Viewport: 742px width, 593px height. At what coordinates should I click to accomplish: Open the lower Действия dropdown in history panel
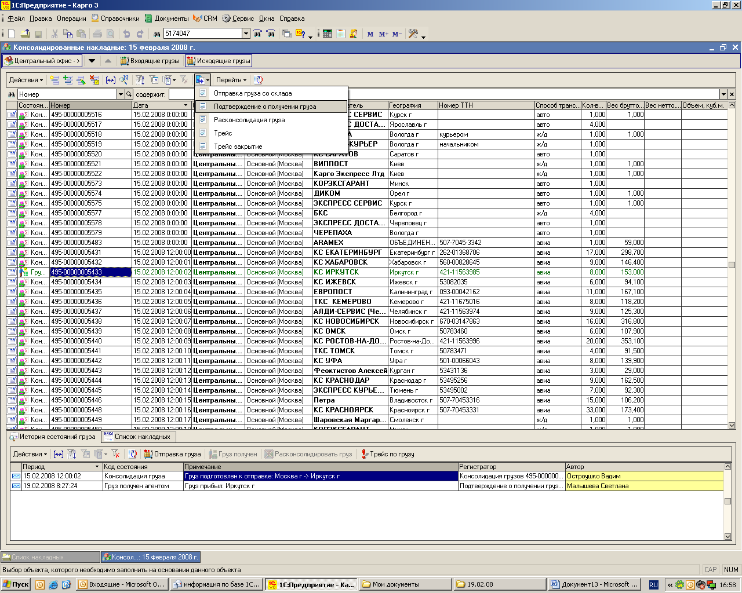pos(30,454)
